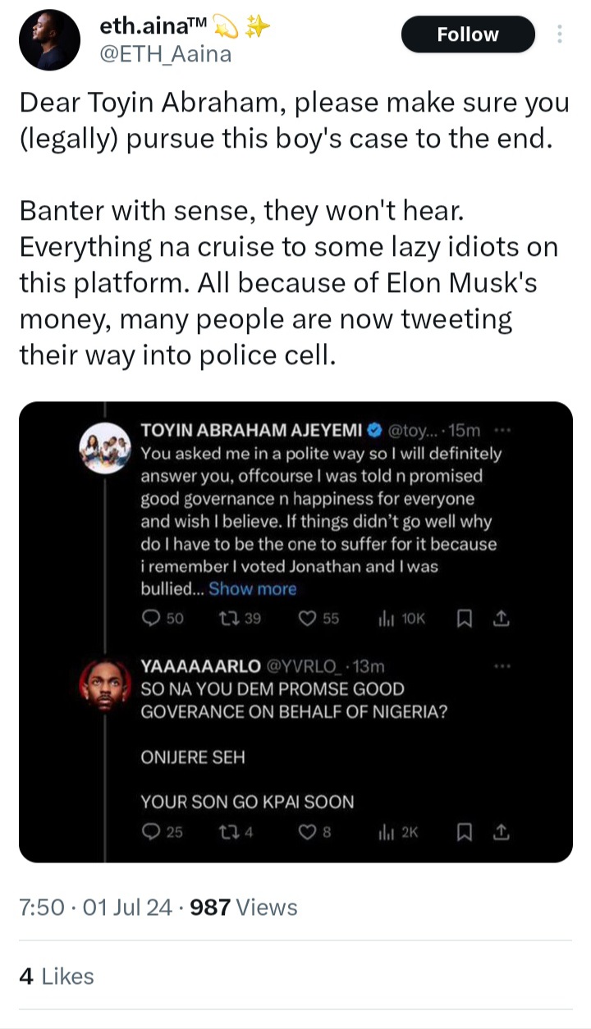Expand Toyin's tweet with Show more
Screen dimensions: 591x1029
point(252,589)
